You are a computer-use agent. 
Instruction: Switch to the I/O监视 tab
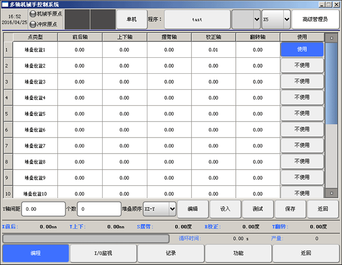tap(103, 253)
